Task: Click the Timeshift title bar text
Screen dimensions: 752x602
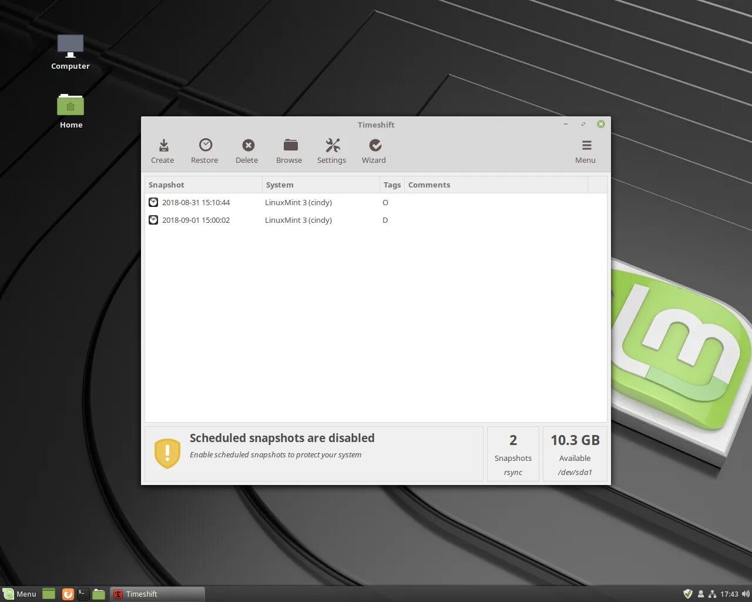Action: [x=376, y=125]
